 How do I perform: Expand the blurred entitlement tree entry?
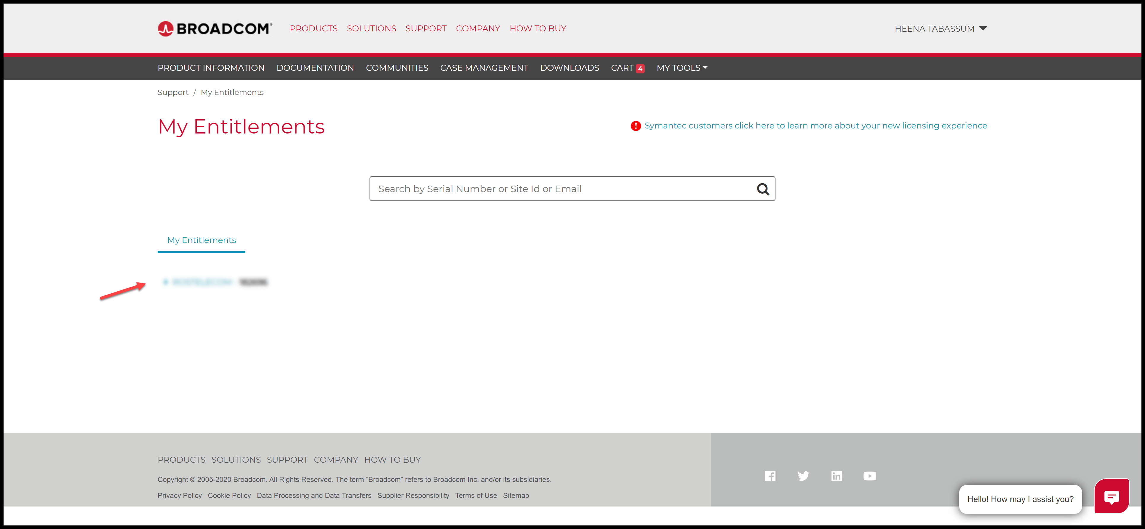click(165, 282)
